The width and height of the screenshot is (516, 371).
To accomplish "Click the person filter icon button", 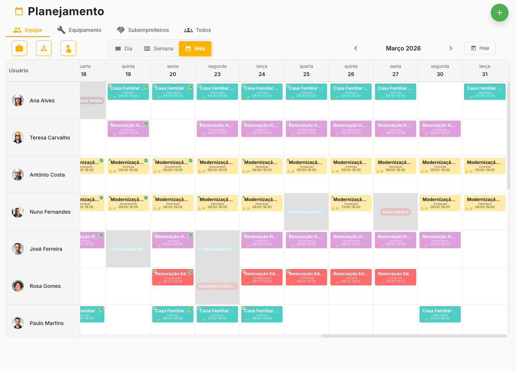I will 44,48.
